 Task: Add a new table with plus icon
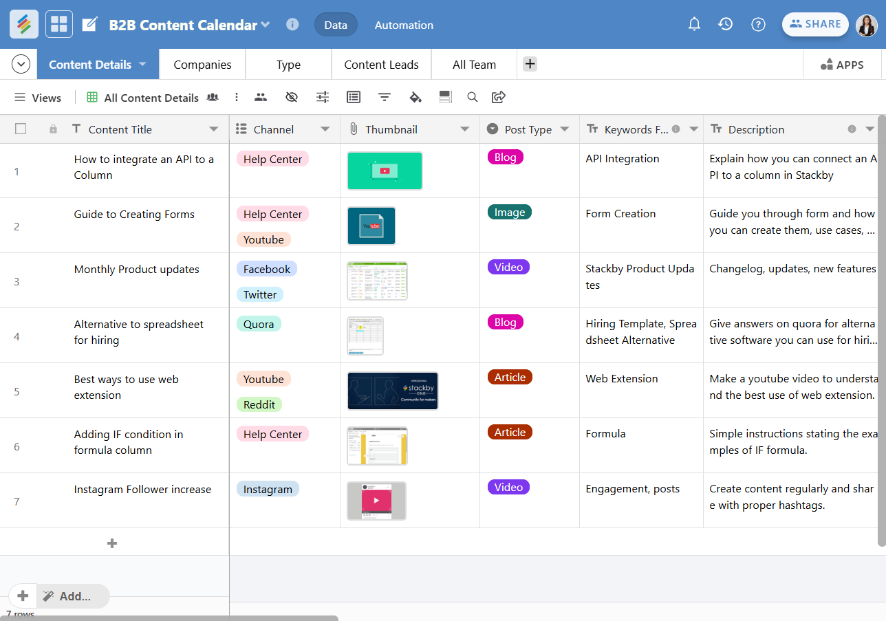click(x=530, y=64)
